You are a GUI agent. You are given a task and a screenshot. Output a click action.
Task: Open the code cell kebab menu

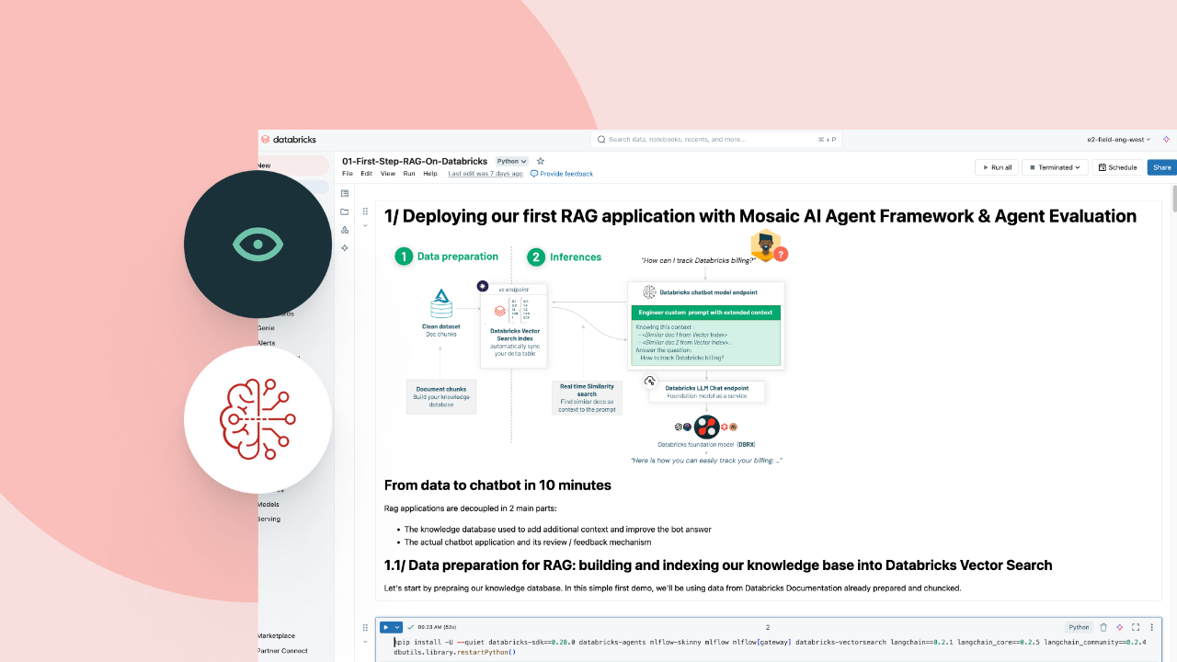coord(1151,627)
